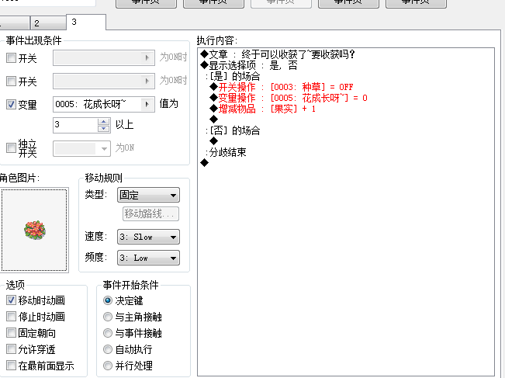This screenshot has width=505, height=378.
Task: Select the [否] 的场合 branch line
Action: [x=233, y=130]
